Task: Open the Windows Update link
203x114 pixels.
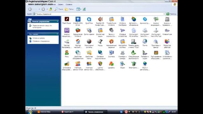Action: coord(39,38)
